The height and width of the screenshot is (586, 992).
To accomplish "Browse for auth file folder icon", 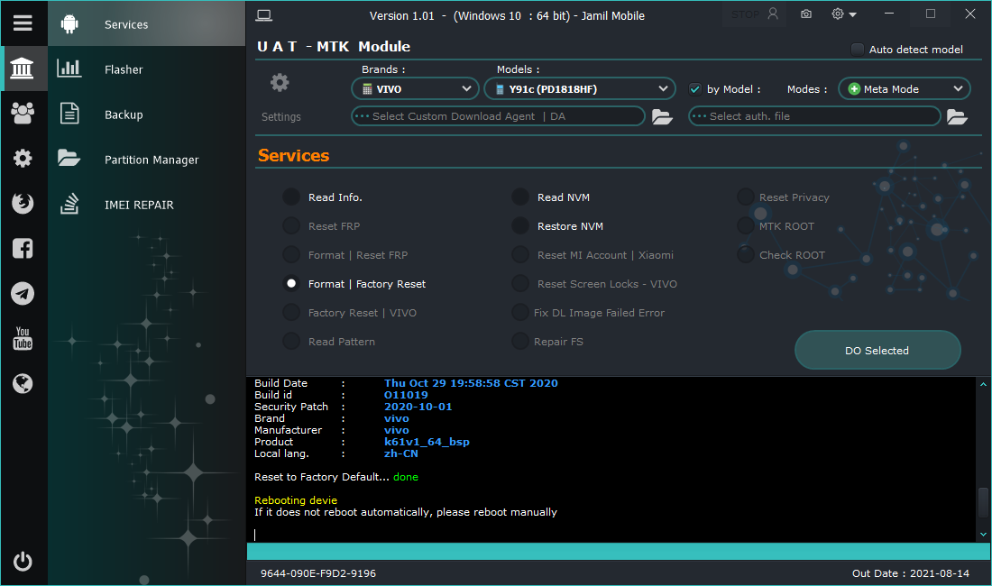I will (x=957, y=117).
